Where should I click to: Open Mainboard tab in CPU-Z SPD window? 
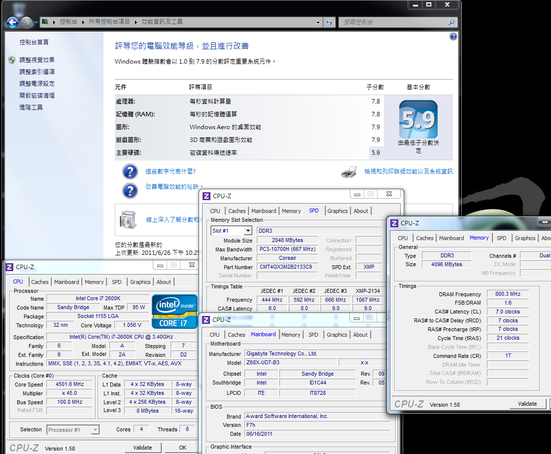pyautogui.click(x=264, y=211)
